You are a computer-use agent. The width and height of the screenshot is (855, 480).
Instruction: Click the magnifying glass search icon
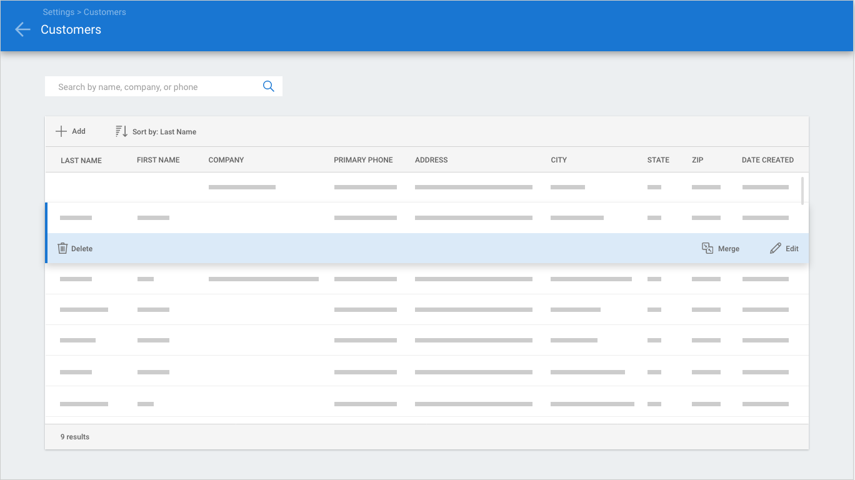click(269, 86)
